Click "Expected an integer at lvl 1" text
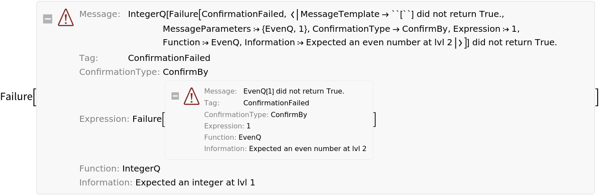This screenshot has height=195, width=599. coord(195,182)
